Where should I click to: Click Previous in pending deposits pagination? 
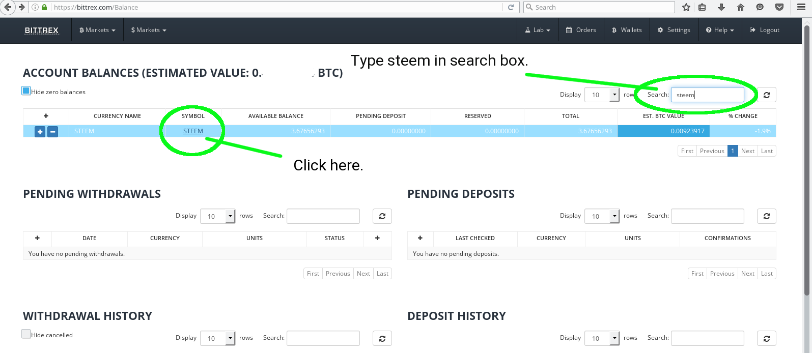(x=722, y=274)
